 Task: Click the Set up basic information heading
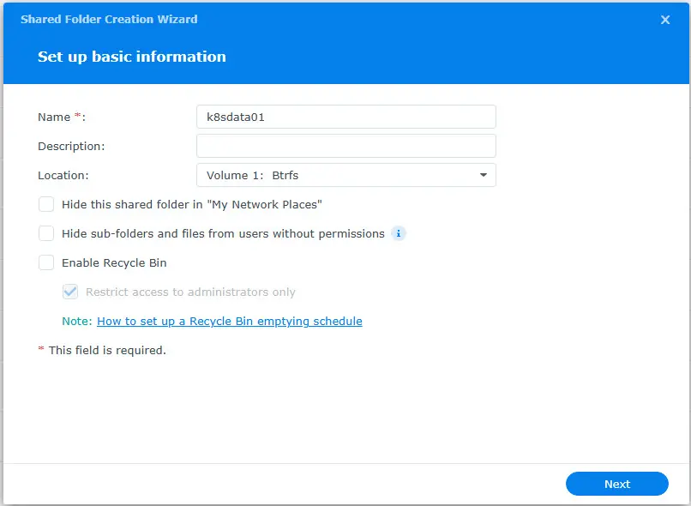coord(131,56)
